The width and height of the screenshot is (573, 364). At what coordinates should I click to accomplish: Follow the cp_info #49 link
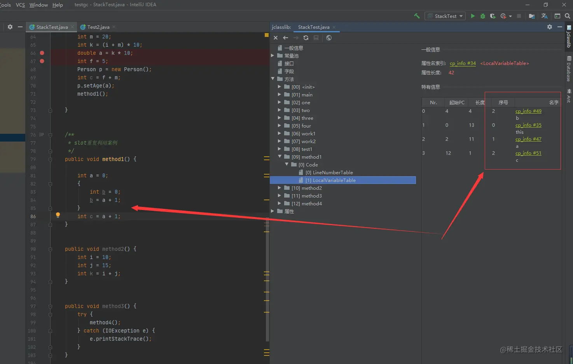point(528,111)
